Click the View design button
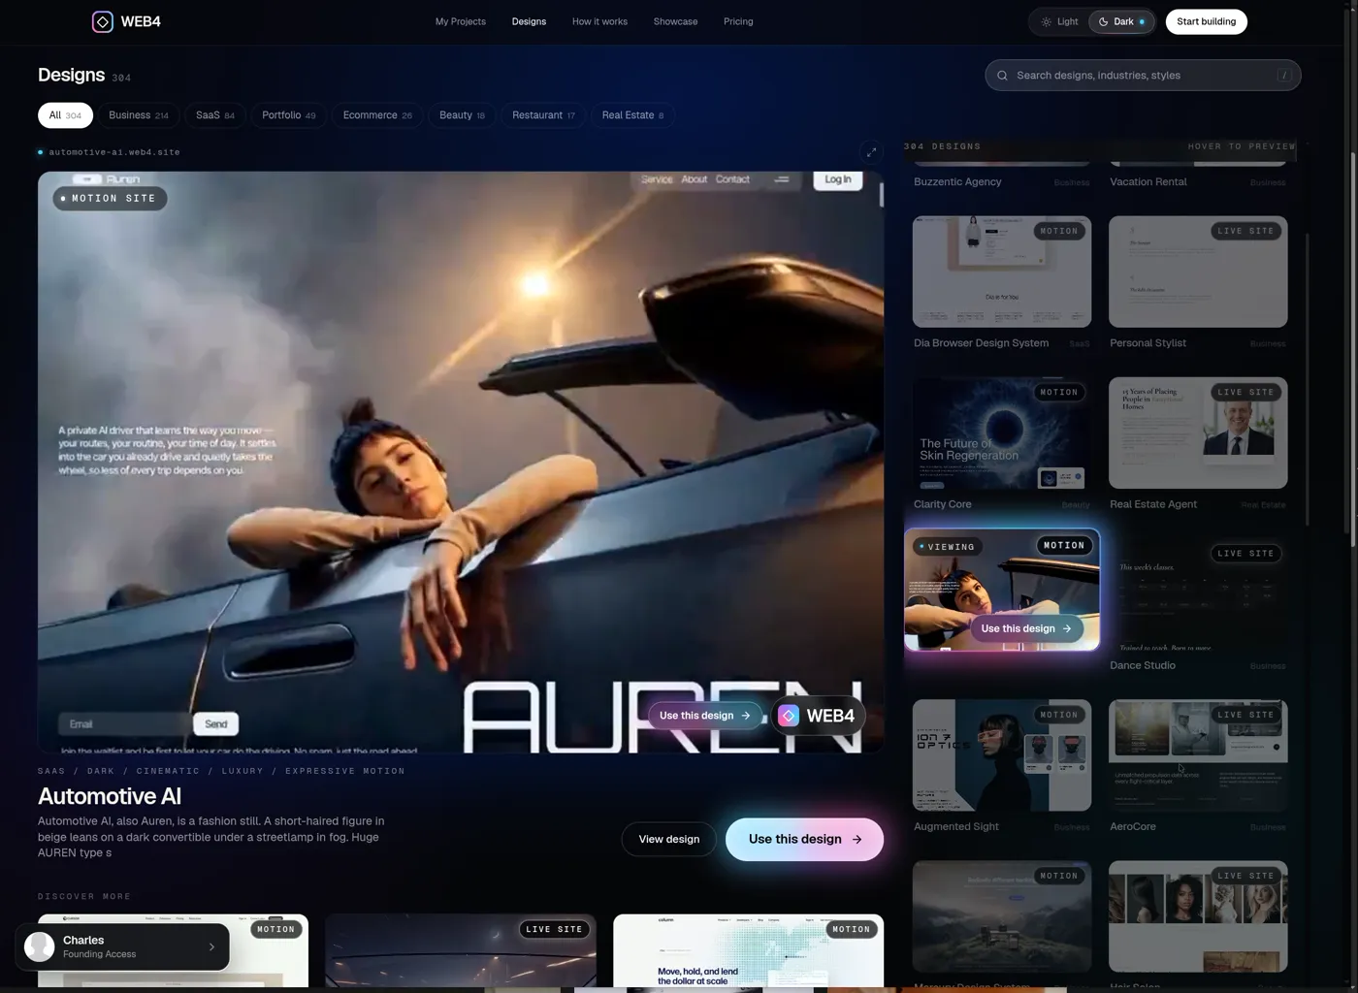1358x993 pixels. click(x=669, y=840)
